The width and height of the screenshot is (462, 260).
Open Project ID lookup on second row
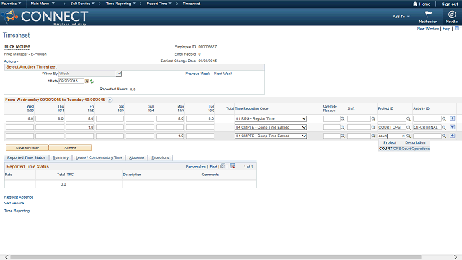click(x=409, y=127)
